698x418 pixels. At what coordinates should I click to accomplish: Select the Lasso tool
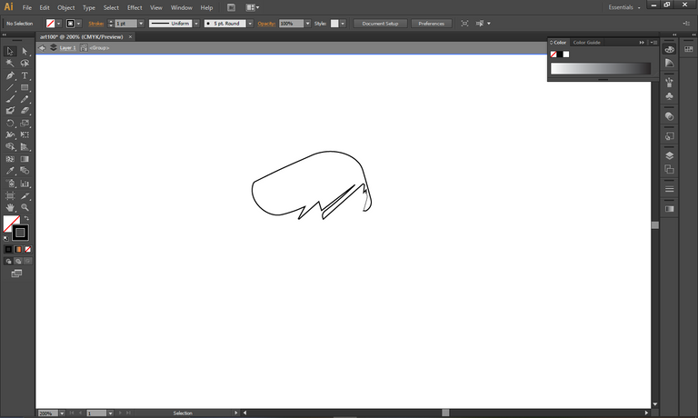coord(25,64)
